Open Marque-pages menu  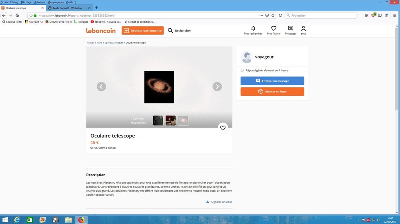pyautogui.click(x=56, y=2)
